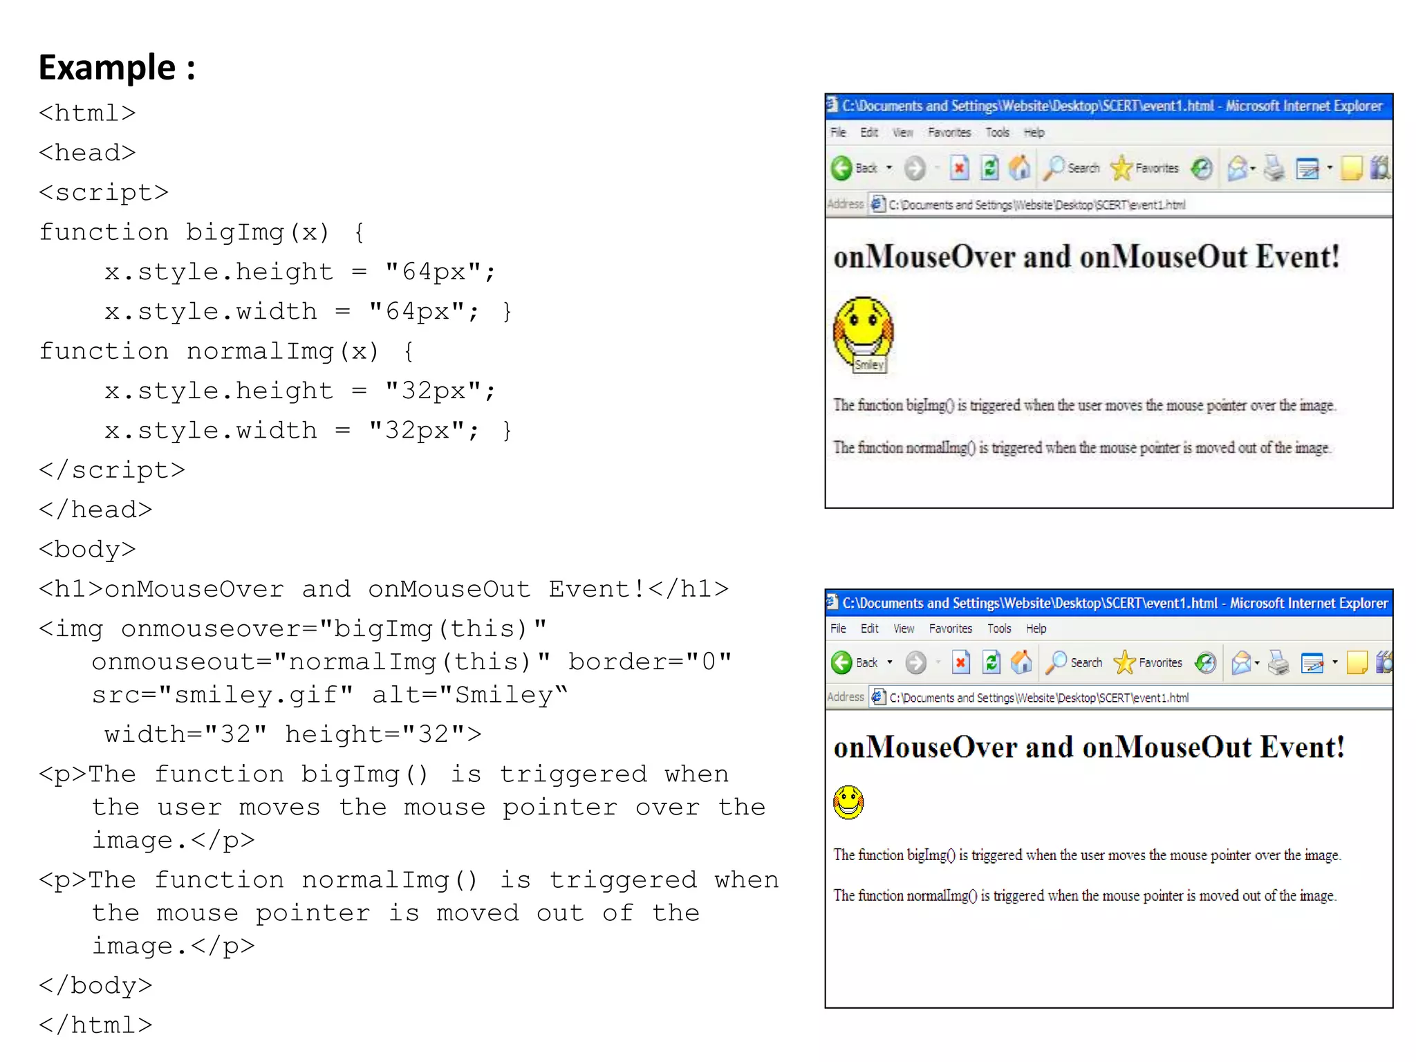
Task: Click Home icon in lower Internet Explorer window
Action: 1021,662
